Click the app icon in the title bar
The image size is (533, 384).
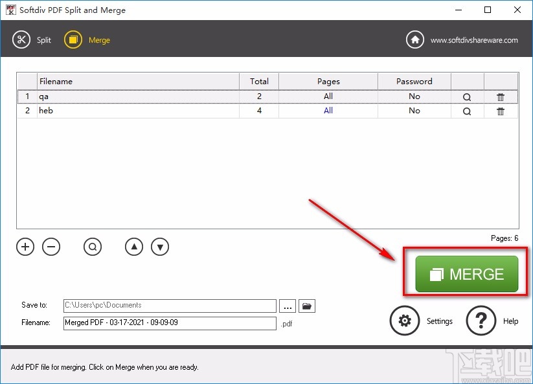11,10
